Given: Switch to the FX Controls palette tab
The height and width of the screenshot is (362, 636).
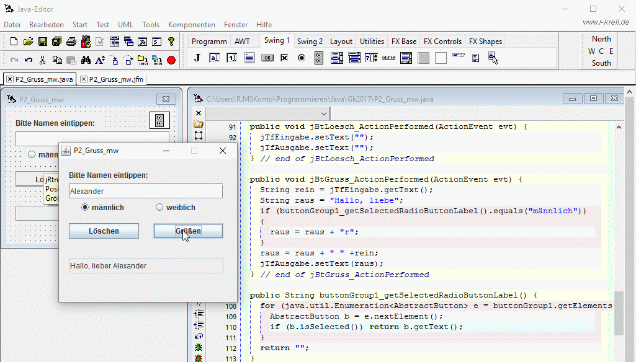Looking at the screenshot, I should click(x=442, y=42).
